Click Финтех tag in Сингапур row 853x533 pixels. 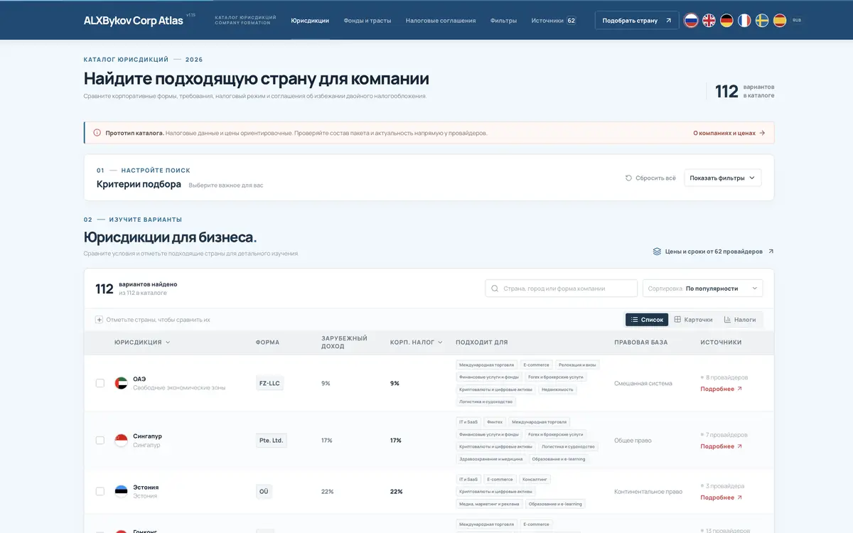[495, 422]
